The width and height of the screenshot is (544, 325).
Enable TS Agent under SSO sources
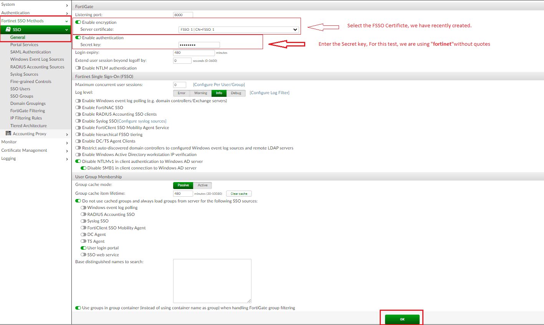[83, 241]
